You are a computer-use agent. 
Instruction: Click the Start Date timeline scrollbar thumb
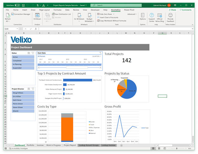point(77,68)
